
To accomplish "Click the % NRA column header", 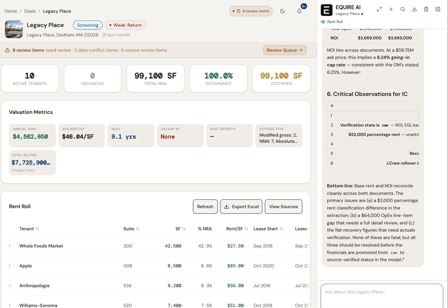I will 205,229.
